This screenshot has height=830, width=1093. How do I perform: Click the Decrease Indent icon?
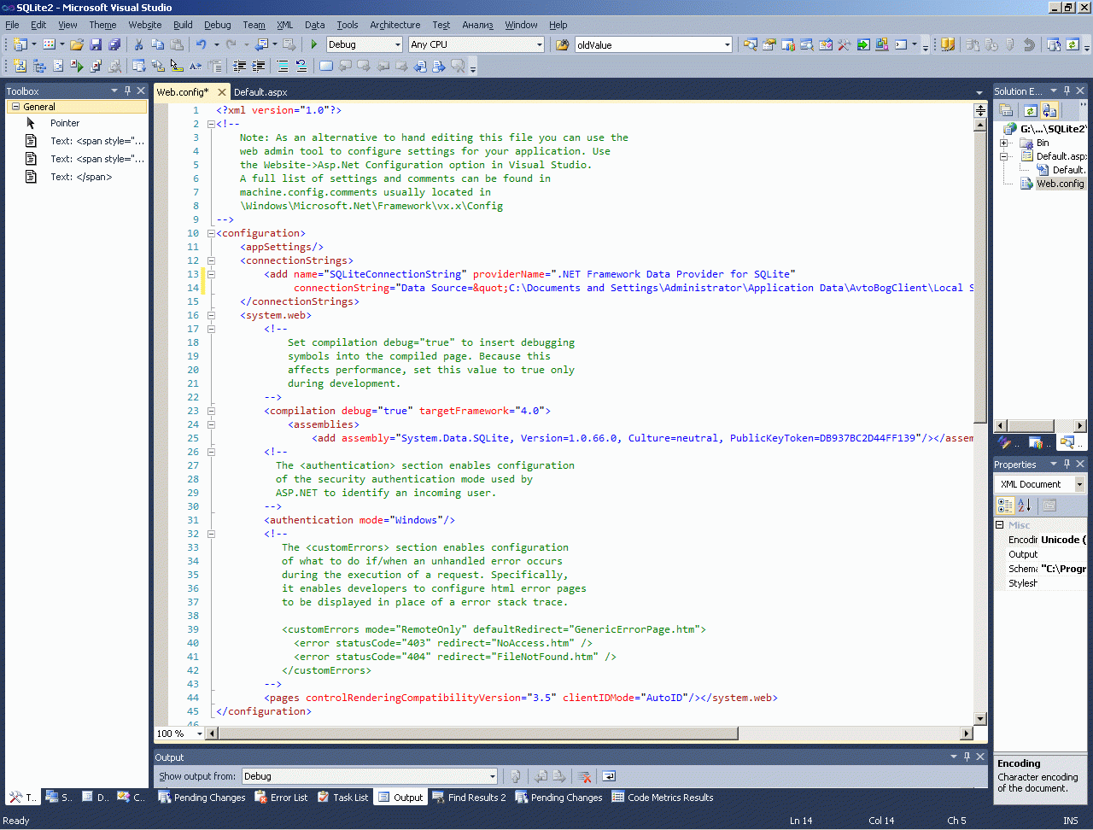(240, 66)
